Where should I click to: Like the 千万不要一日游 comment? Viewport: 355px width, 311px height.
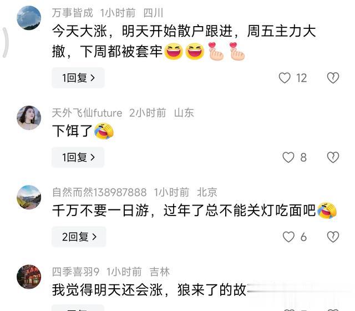click(x=288, y=237)
